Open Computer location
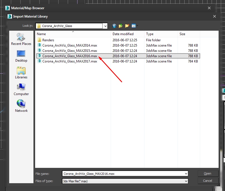Screen dimensions: 225x191 click(x=21, y=90)
